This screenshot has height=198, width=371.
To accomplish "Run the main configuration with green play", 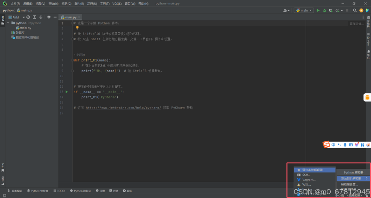I will tap(318, 10).
